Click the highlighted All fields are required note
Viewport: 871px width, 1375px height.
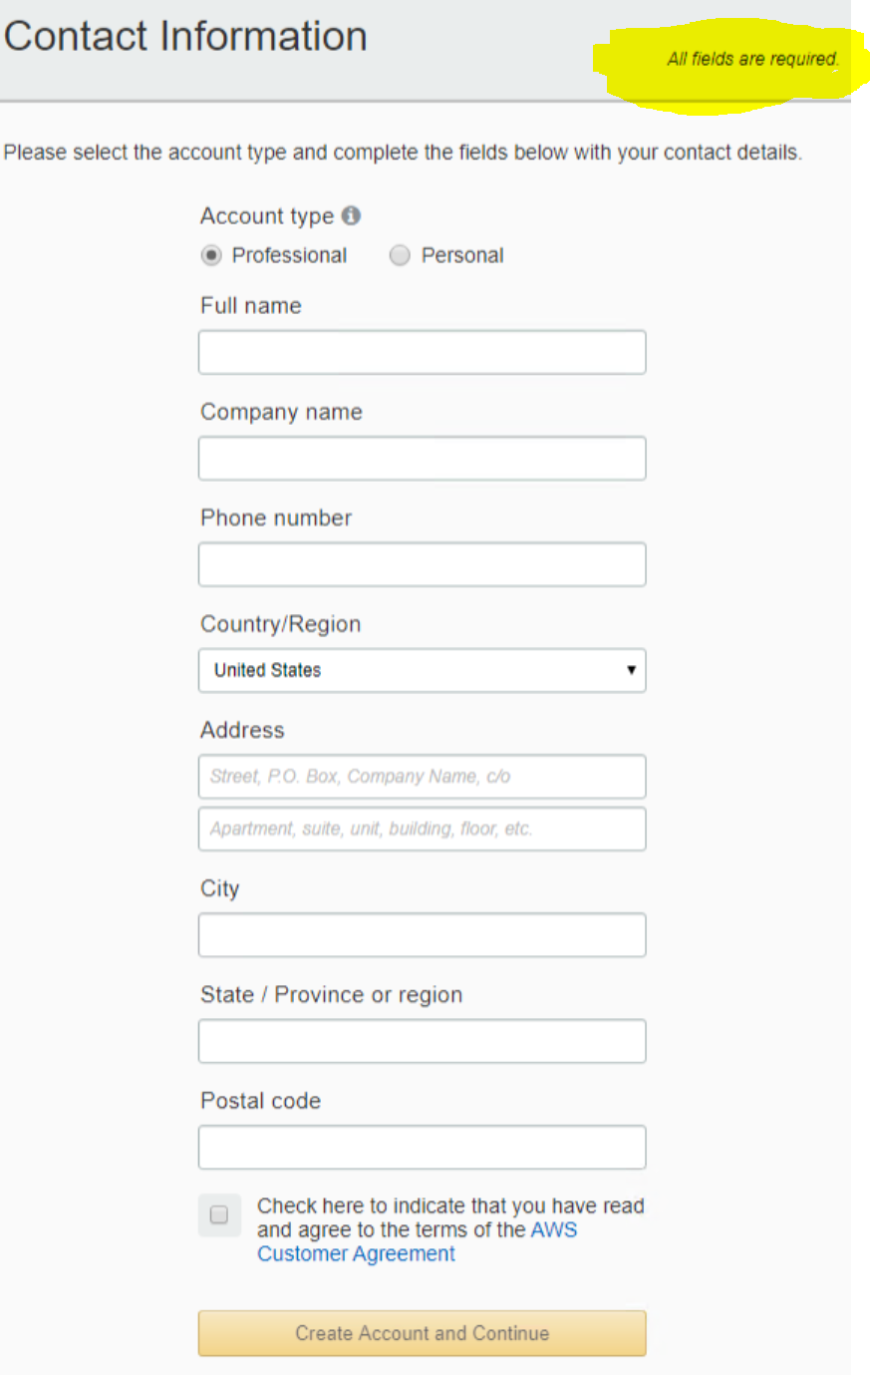(x=753, y=59)
